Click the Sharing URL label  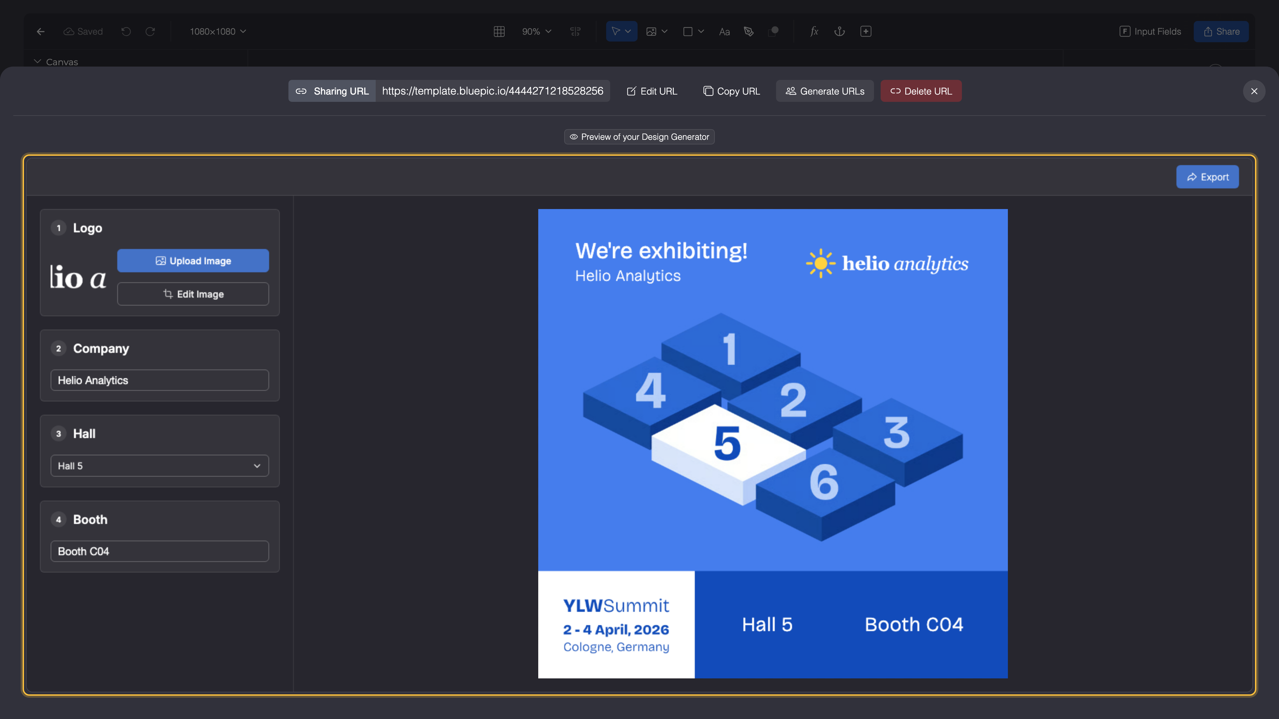332,91
